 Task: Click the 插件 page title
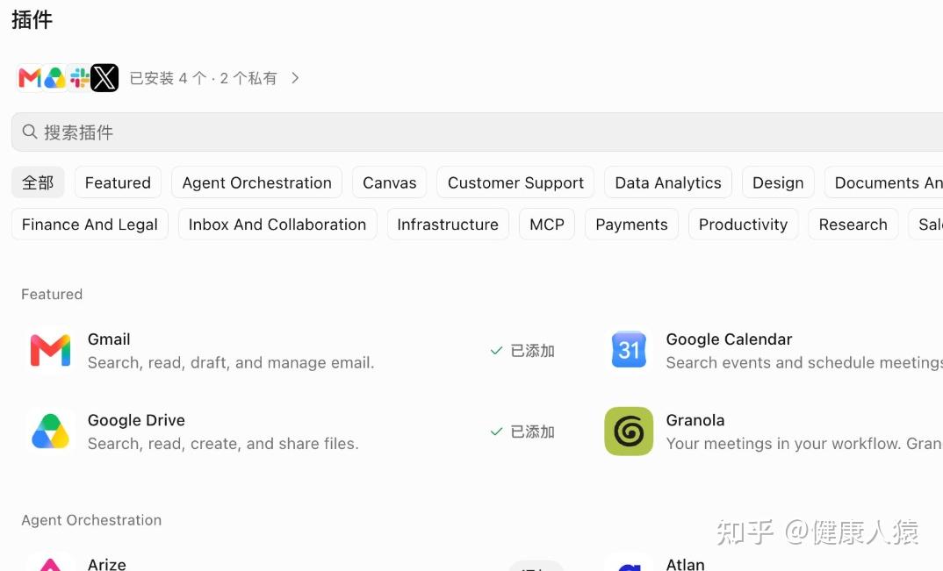pyautogui.click(x=32, y=20)
